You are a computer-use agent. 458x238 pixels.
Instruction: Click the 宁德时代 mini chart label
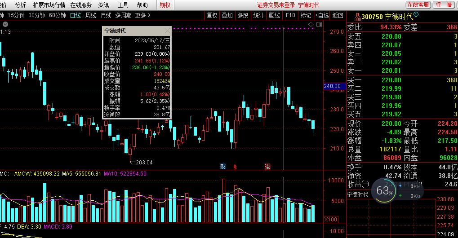click(357, 194)
